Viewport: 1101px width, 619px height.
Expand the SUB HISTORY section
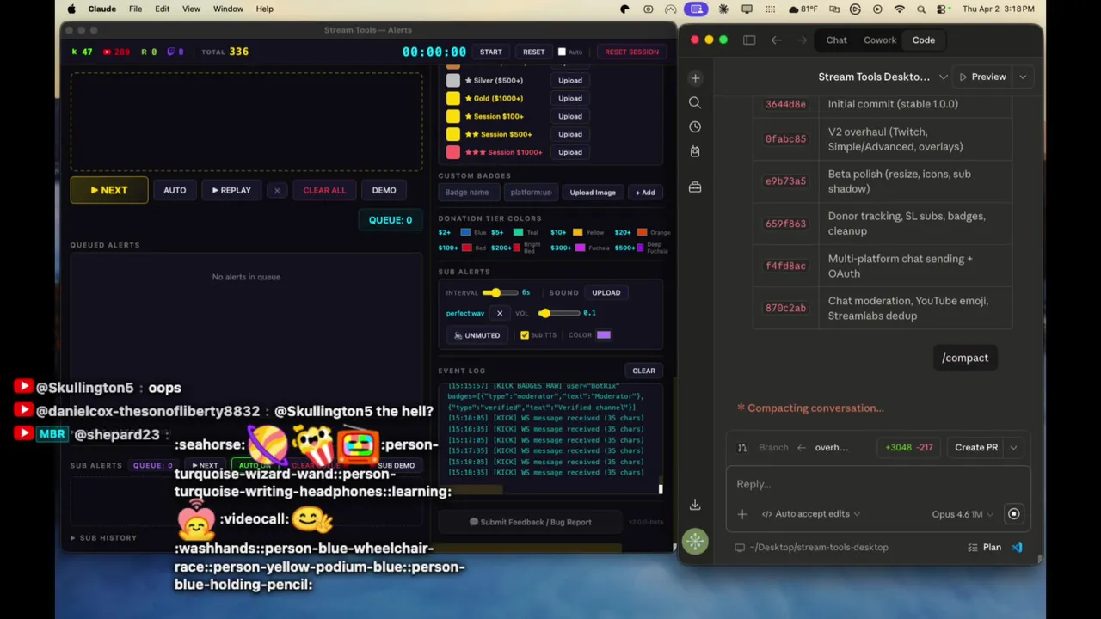(x=104, y=538)
